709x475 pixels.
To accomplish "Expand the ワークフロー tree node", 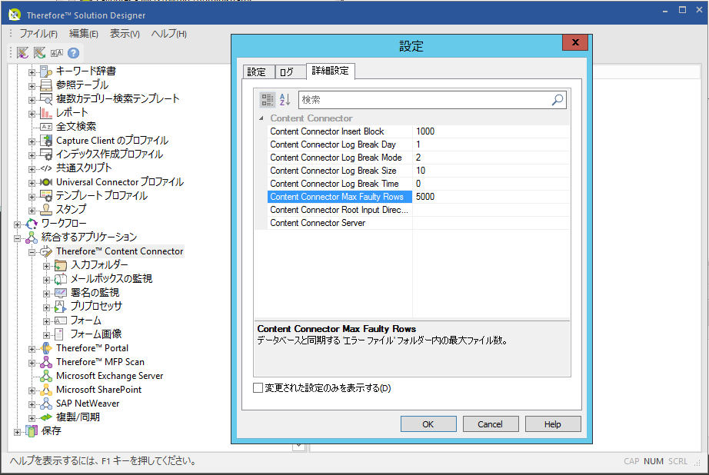I will pyautogui.click(x=17, y=224).
